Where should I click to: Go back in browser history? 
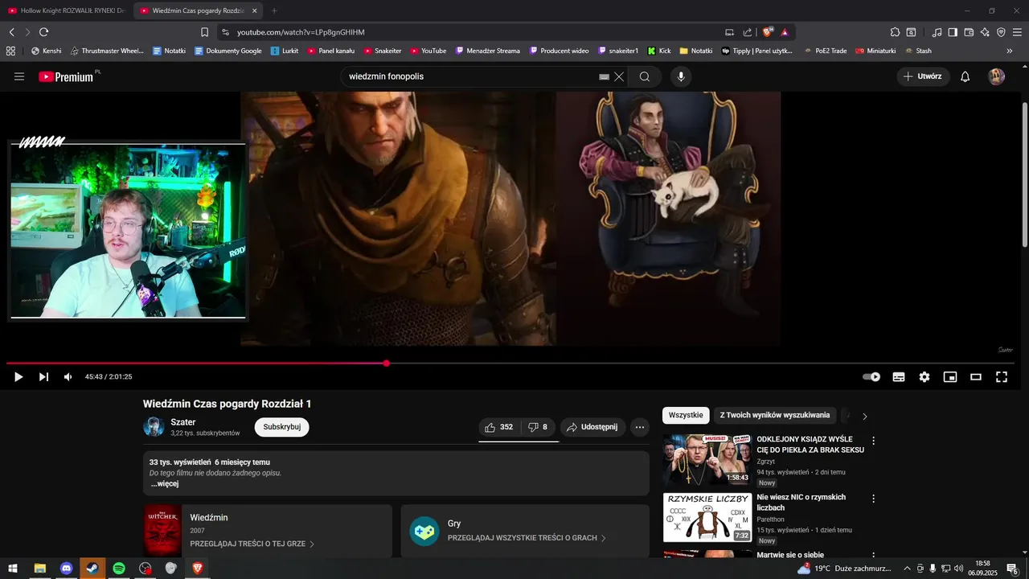(x=12, y=32)
